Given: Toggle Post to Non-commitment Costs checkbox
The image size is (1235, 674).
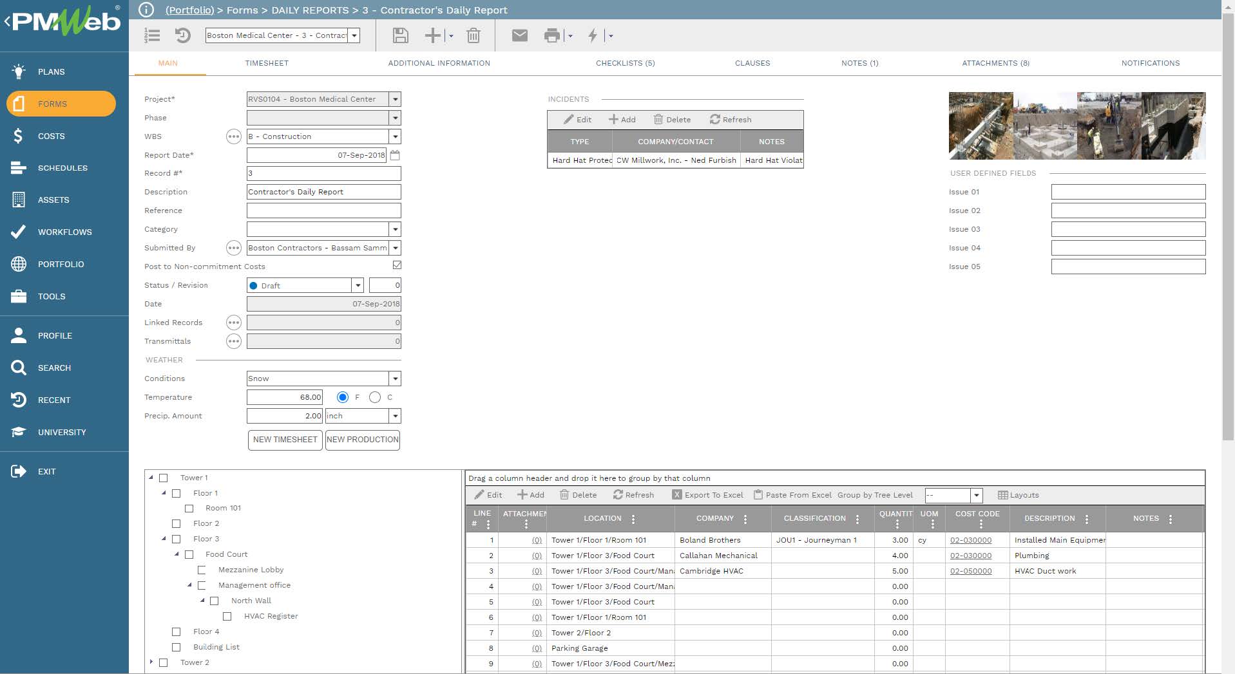Looking at the screenshot, I should [x=397, y=265].
